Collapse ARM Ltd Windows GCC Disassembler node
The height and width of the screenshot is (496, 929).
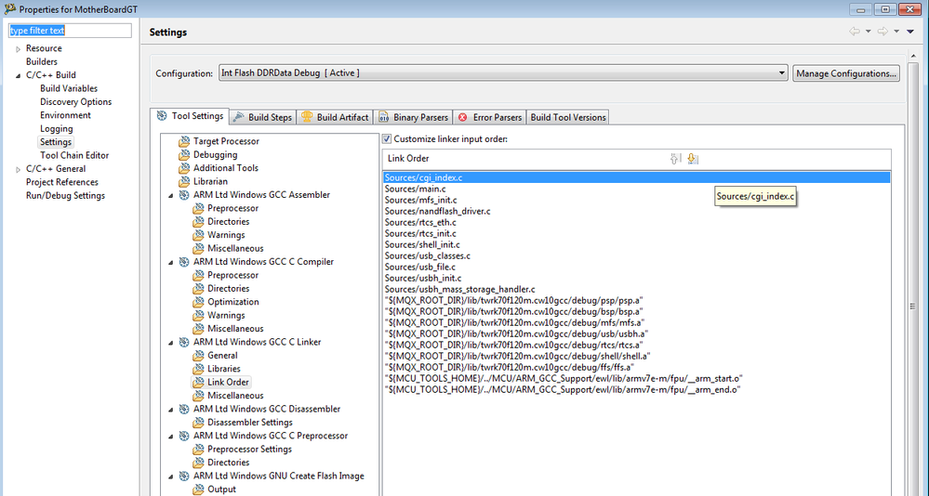170,410
